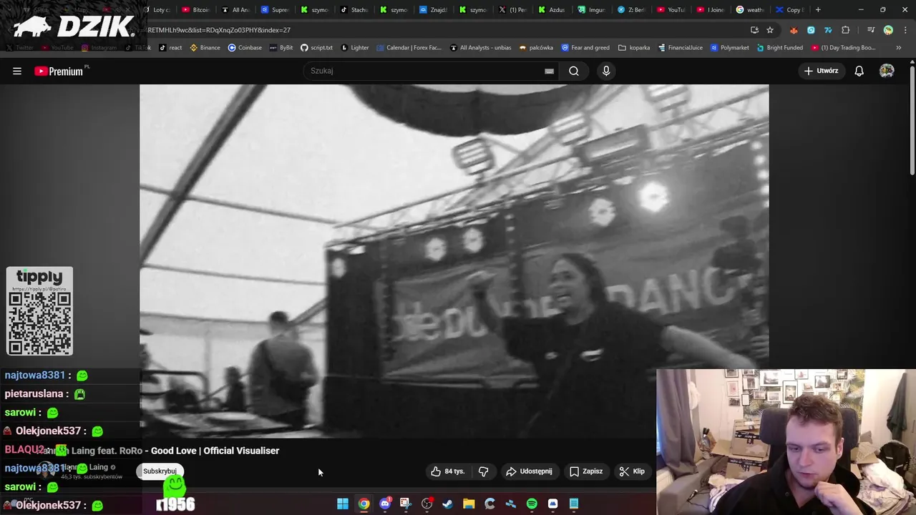This screenshot has width=916, height=515.
Task: Open the ByBit bookmark
Action: [281, 48]
